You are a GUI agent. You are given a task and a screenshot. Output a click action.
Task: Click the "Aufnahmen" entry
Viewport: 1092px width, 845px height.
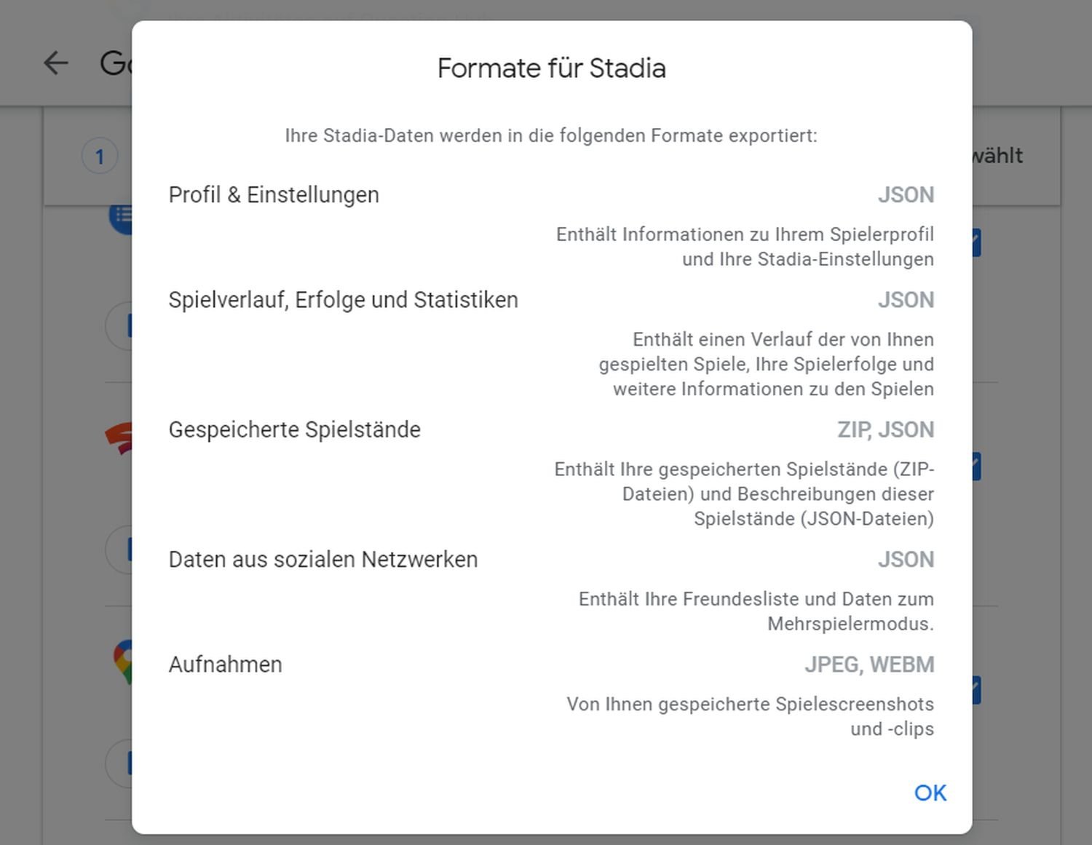tap(225, 665)
